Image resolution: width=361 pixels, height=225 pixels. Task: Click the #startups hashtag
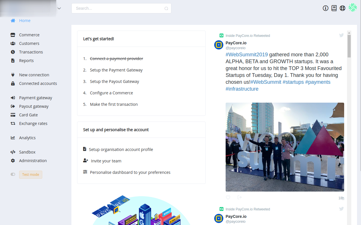click(x=293, y=82)
